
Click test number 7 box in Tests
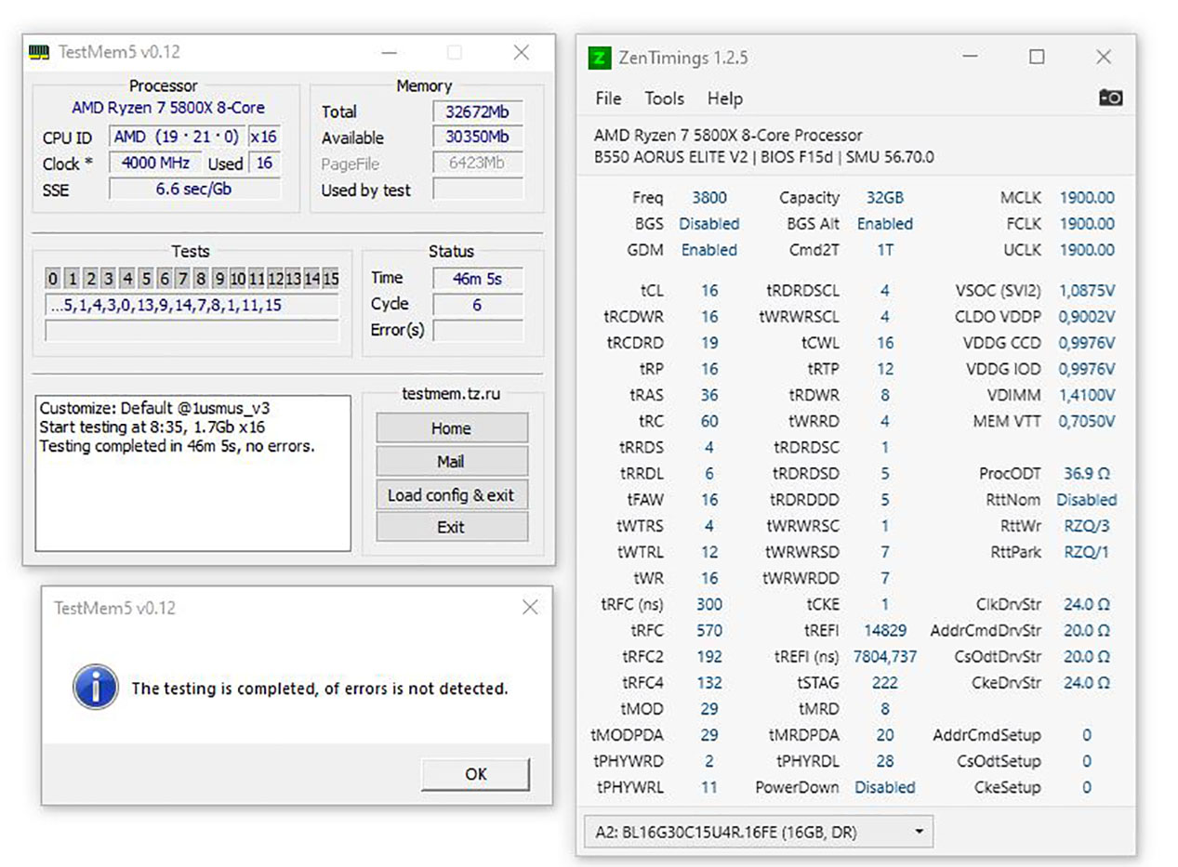(x=183, y=278)
